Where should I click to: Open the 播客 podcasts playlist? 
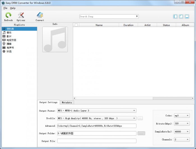pos(19,44)
